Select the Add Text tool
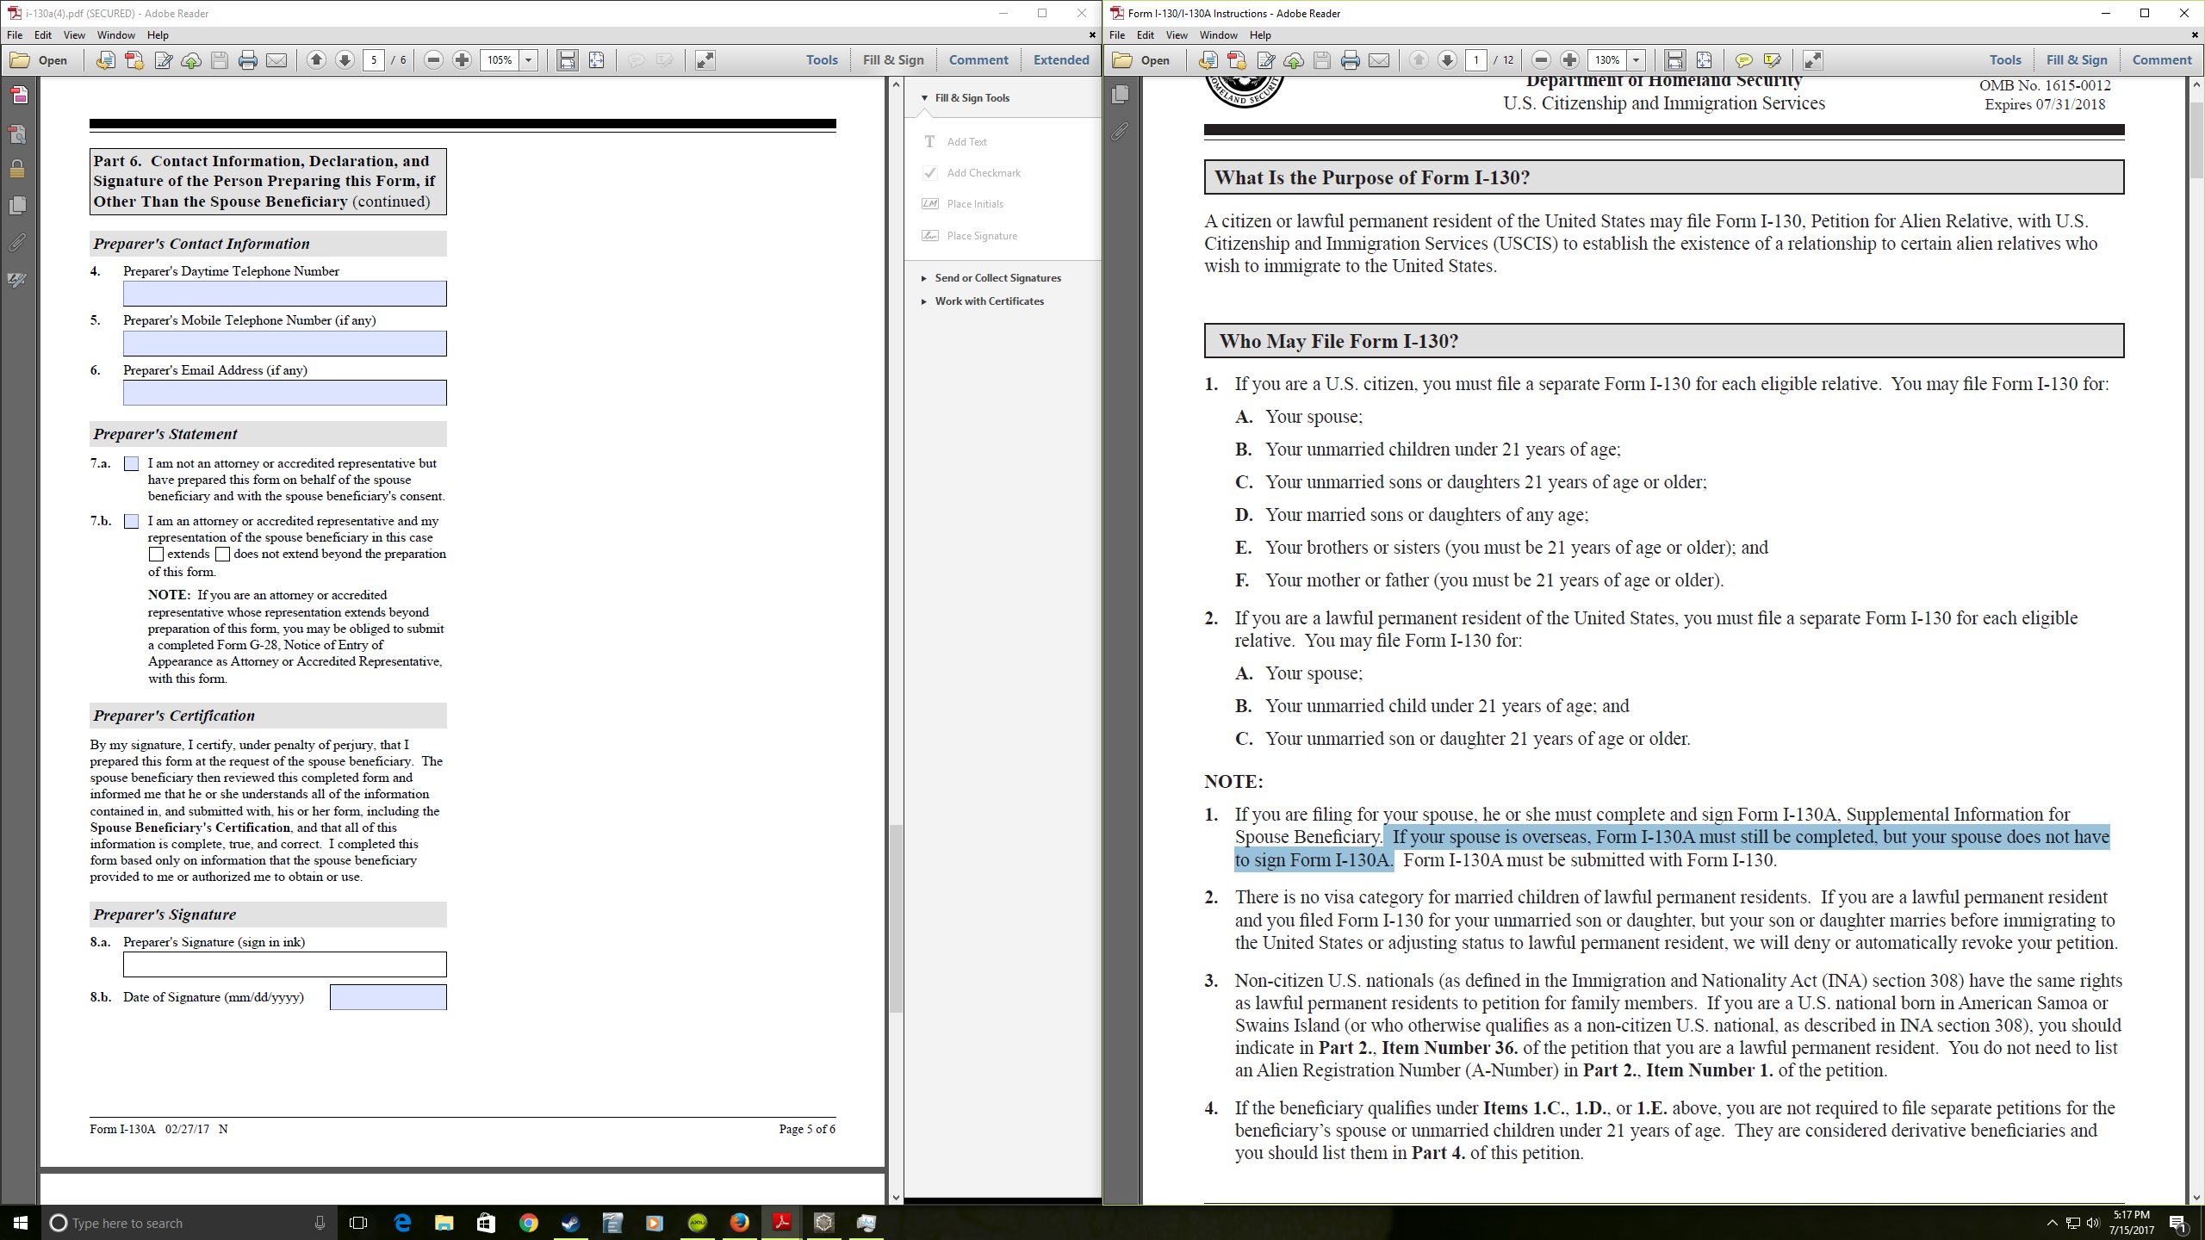This screenshot has height=1240, width=2205. (956, 142)
